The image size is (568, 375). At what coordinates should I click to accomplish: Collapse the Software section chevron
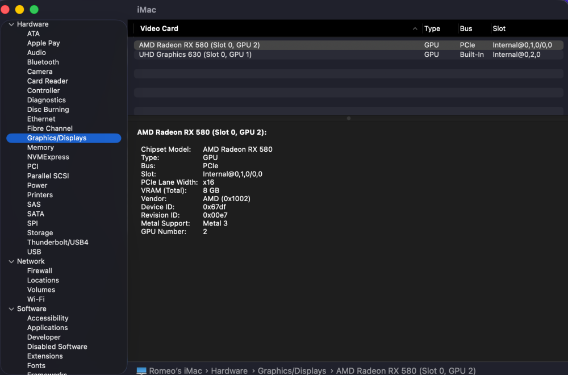click(x=11, y=309)
